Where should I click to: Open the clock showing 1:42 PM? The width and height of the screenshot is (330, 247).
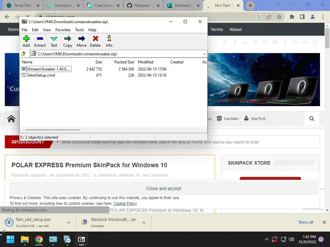click(x=307, y=239)
